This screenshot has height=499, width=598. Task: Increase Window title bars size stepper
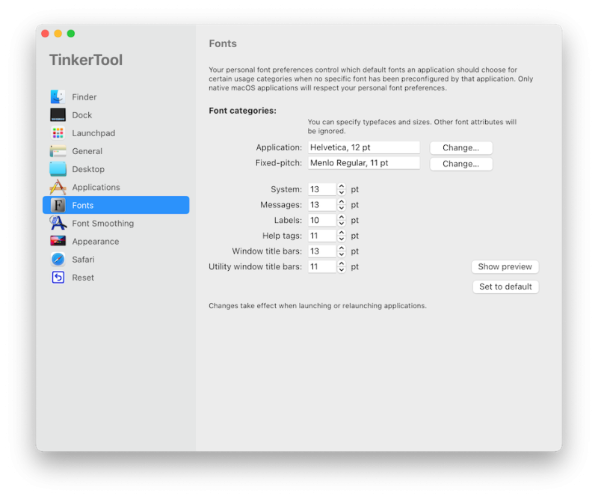pyautogui.click(x=342, y=248)
